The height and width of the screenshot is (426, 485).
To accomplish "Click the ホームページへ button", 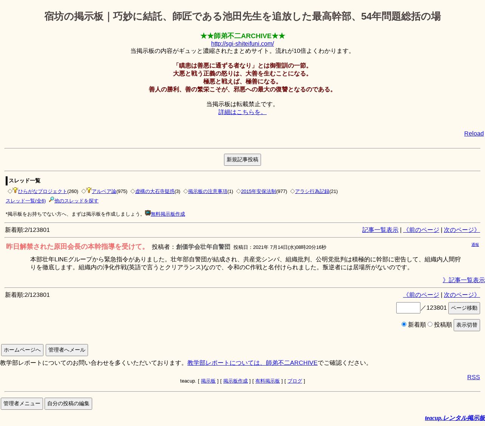I will (22, 350).
